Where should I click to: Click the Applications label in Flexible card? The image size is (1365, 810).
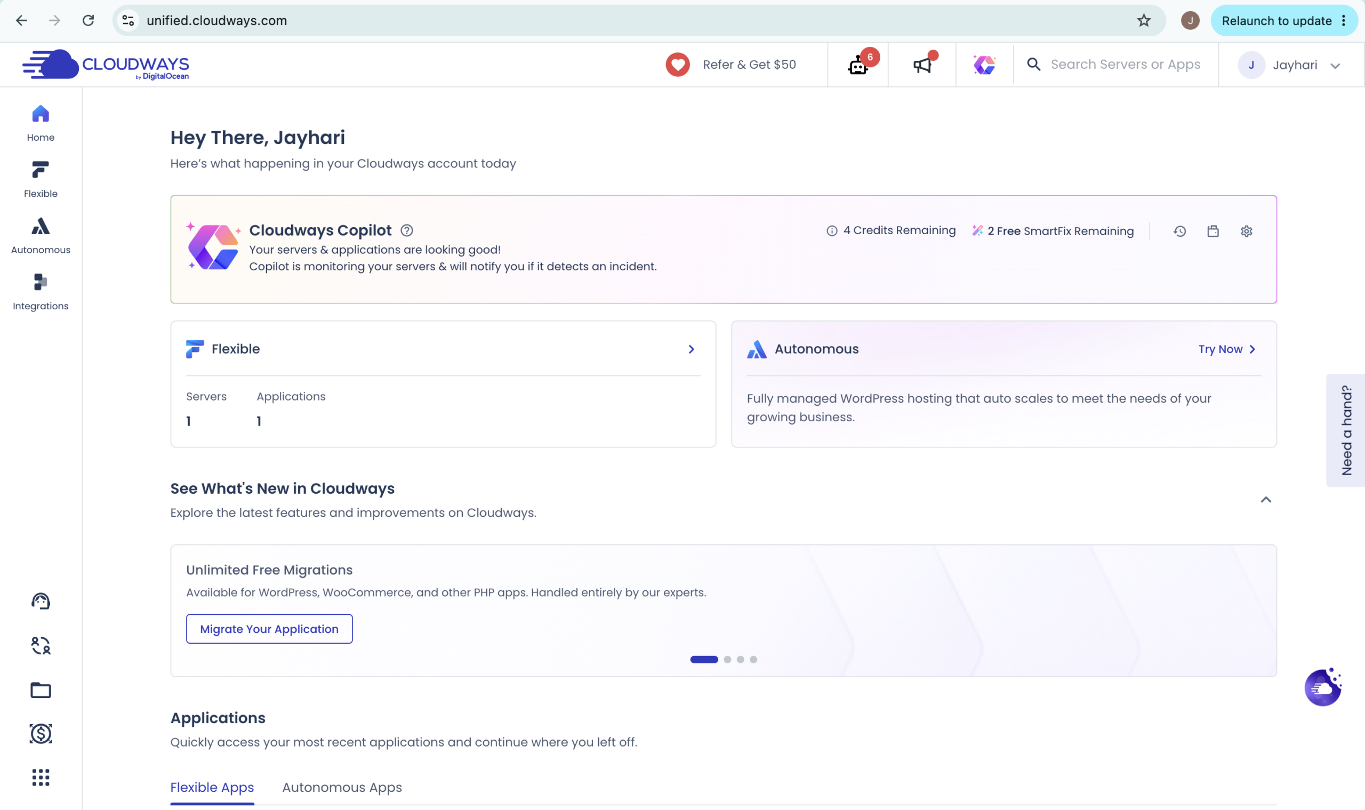pyautogui.click(x=291, y=397)
